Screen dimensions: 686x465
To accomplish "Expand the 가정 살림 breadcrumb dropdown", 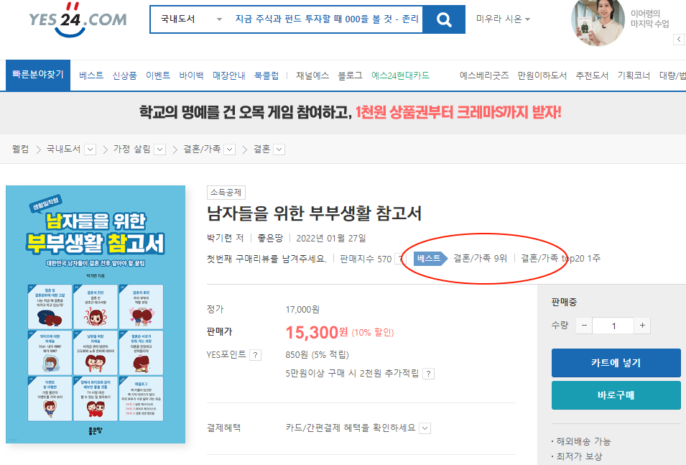I will pos(160,149).
